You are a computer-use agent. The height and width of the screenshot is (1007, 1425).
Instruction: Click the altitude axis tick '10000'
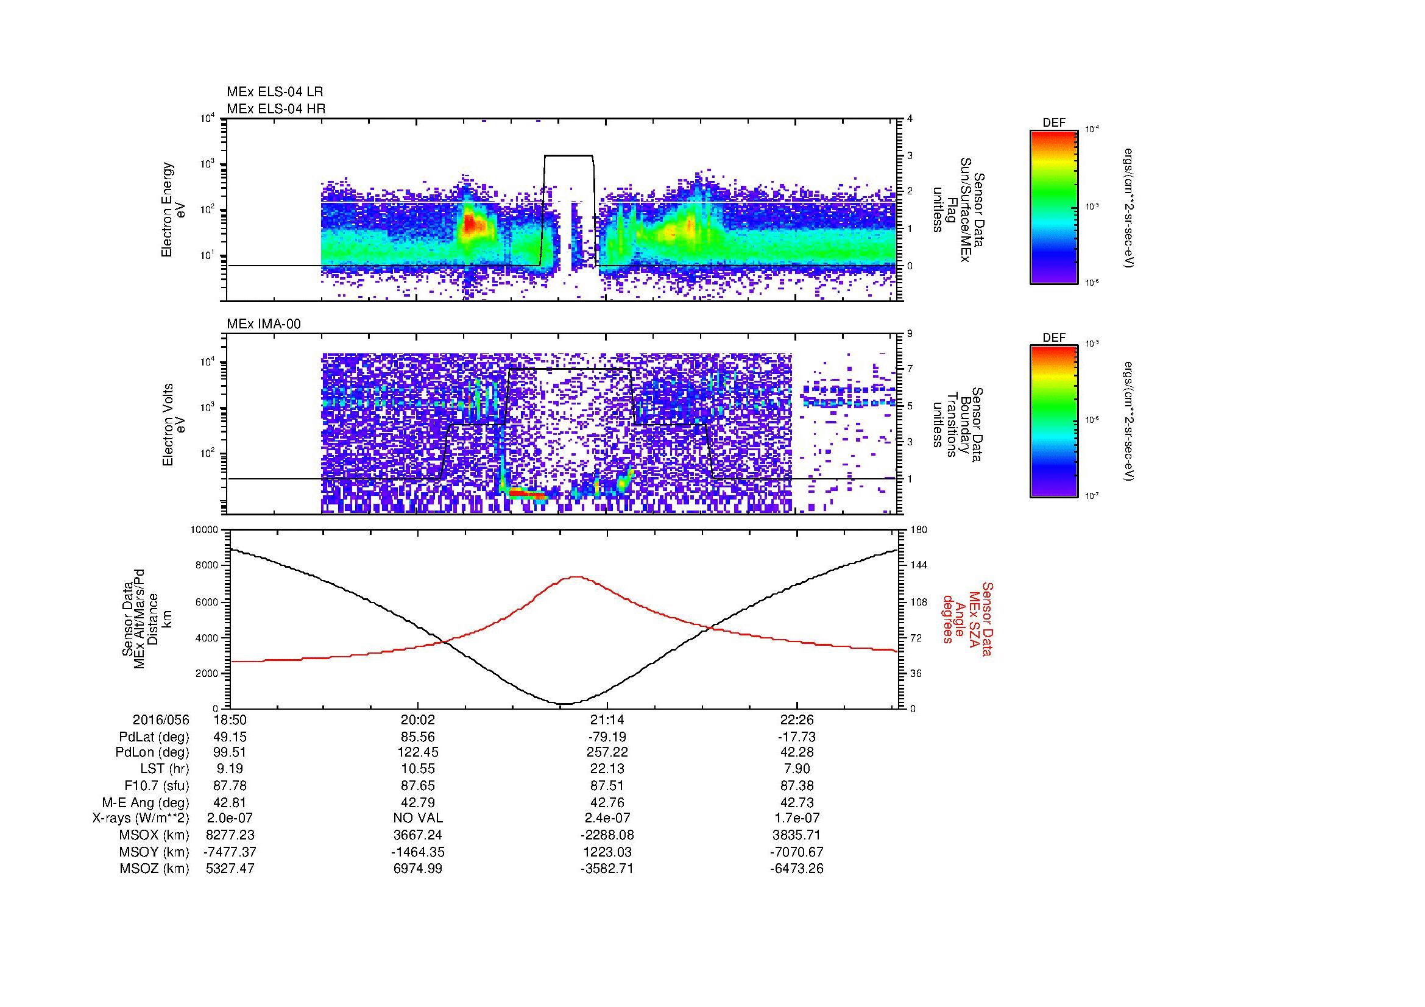click(205, 530)
